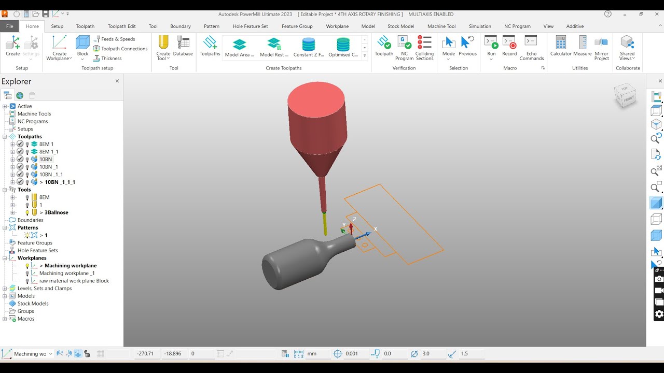Open the tool Database
Screen dimensions: 664x373
[183, 46]
